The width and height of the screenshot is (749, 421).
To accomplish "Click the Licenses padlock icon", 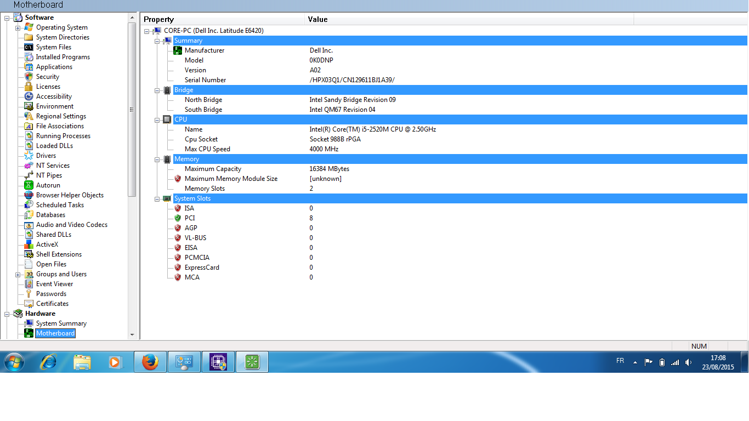I will click(x=29, y=87).
